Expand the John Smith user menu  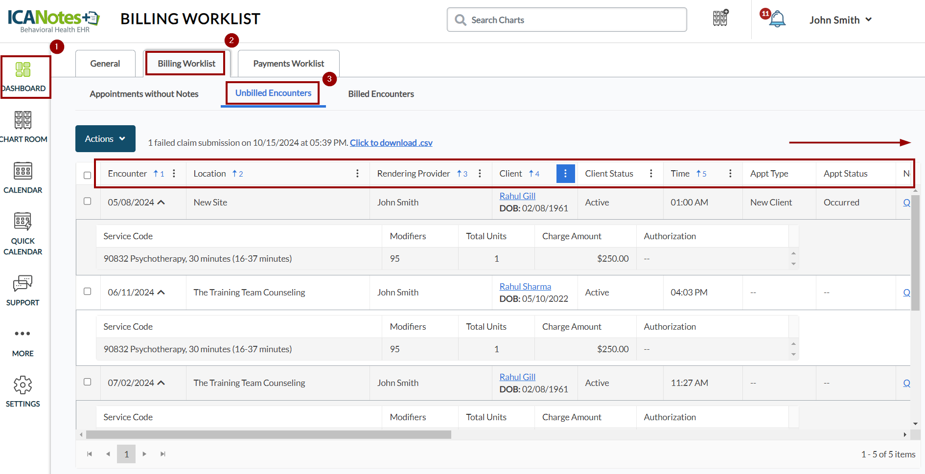(x=840, y=20)
